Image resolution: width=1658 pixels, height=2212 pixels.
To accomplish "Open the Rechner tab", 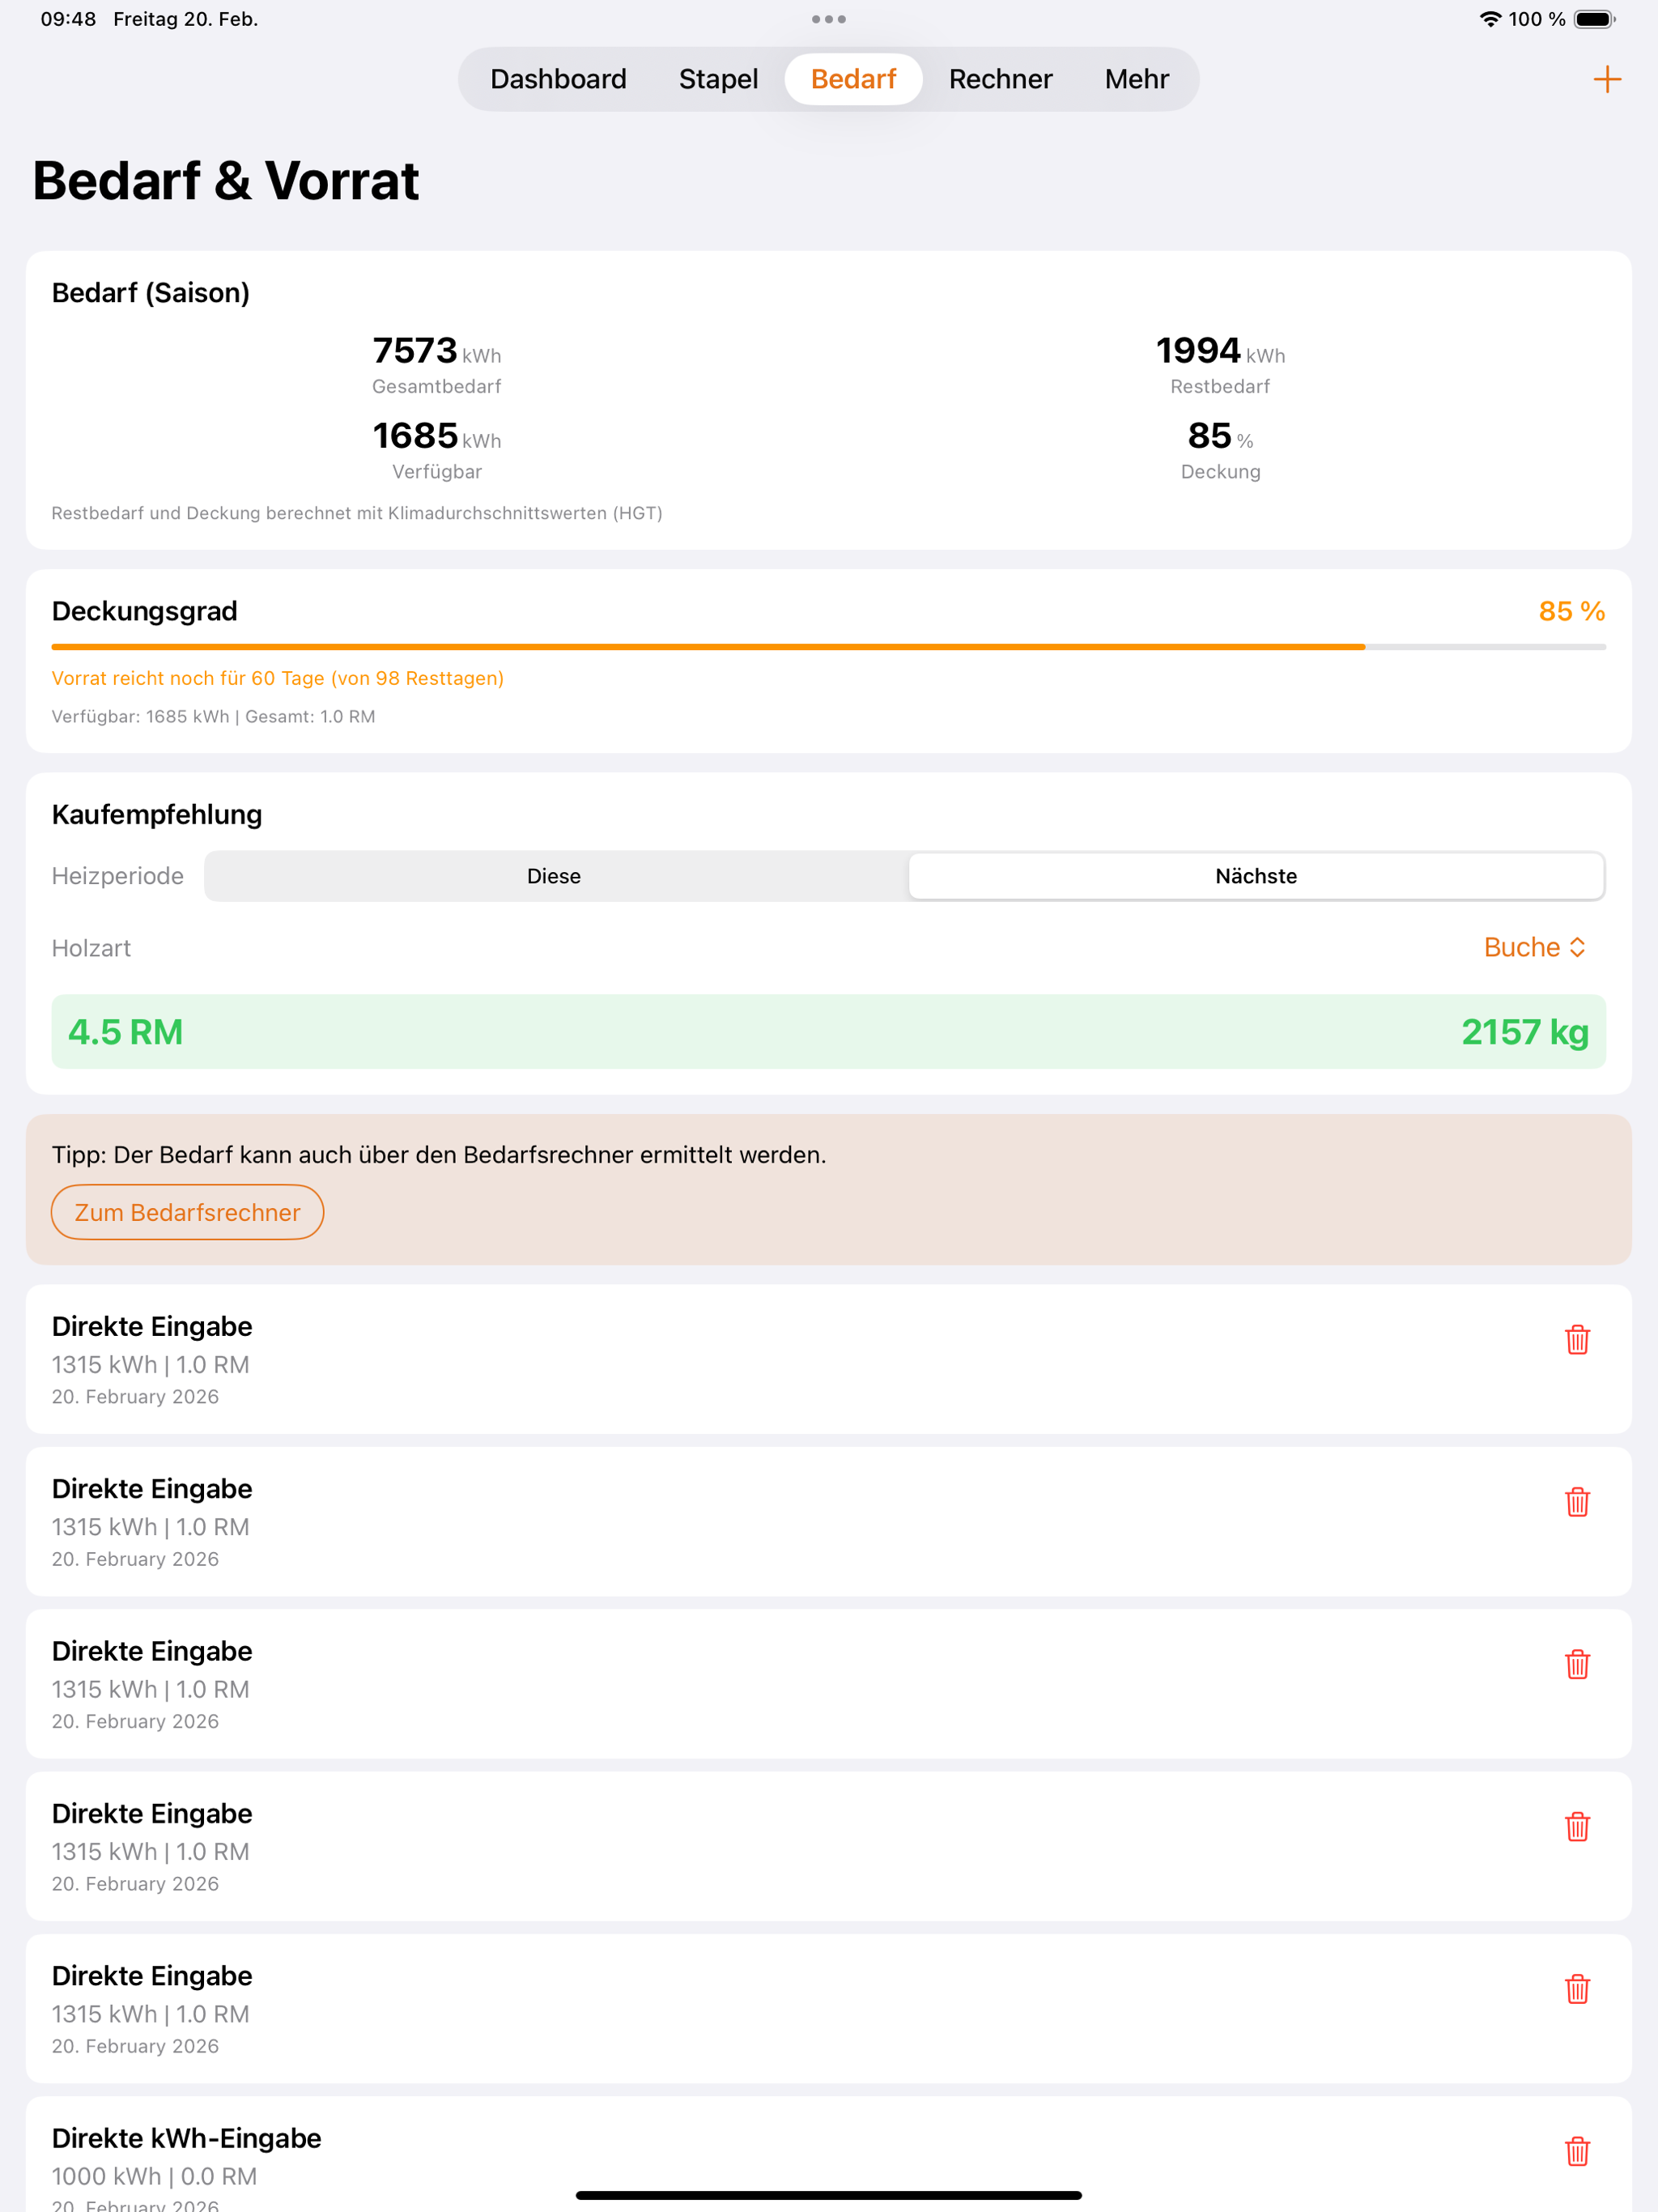I will point(1000,79).
